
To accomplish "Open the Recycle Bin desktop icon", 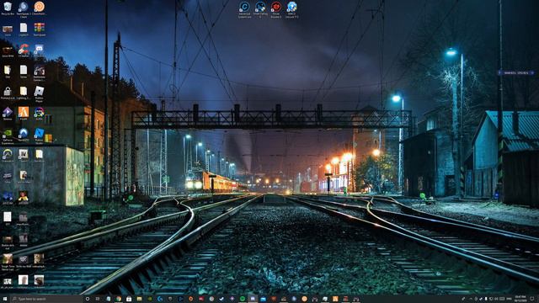I will pos(8,8).
